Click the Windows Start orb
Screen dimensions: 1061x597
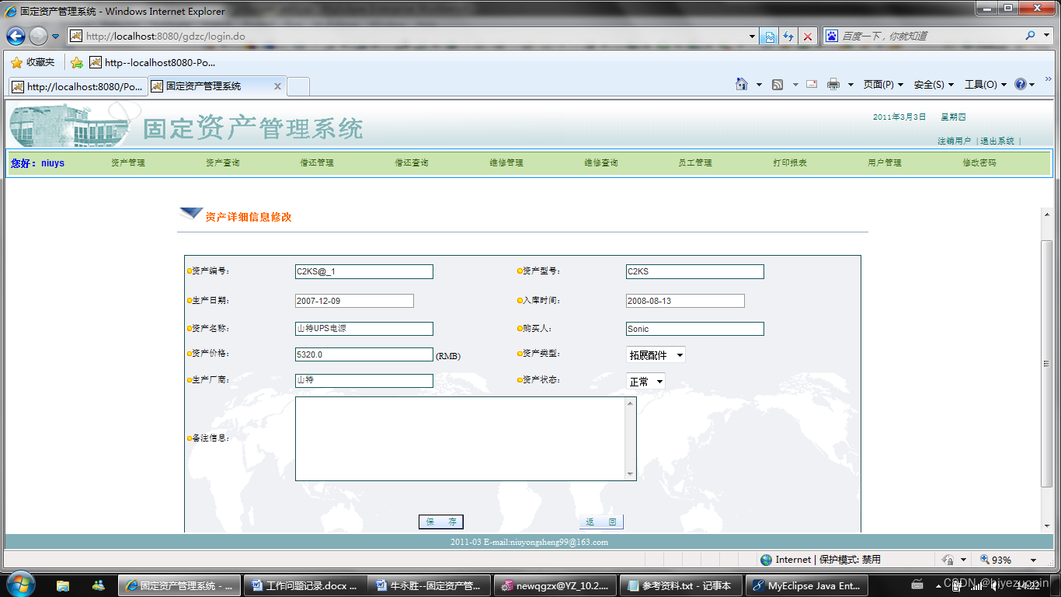coord(19,585)
